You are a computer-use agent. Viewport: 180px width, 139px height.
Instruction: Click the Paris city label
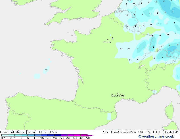[x=107, y=42]
